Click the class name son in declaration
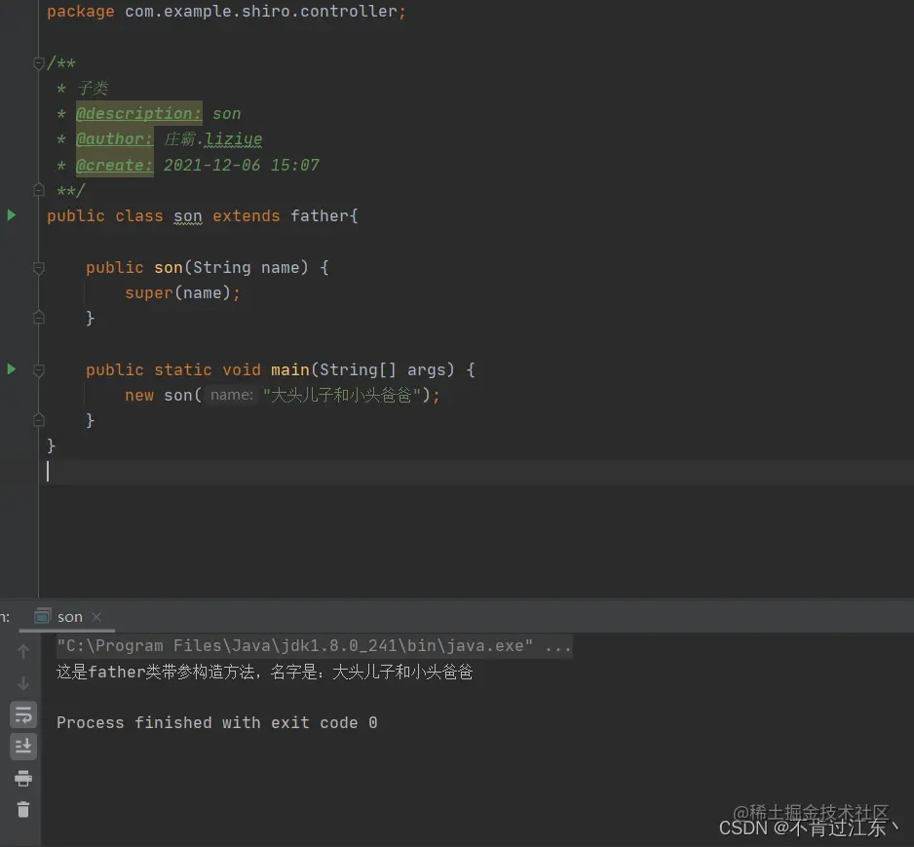The image size is (914, 847). point(188,216)
